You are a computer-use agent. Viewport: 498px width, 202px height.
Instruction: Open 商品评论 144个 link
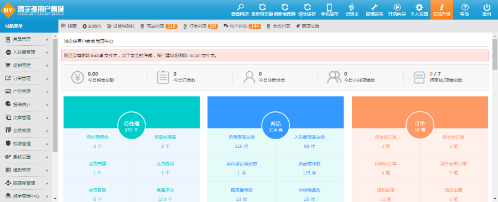pyautogui.click(x=165, y=195)
